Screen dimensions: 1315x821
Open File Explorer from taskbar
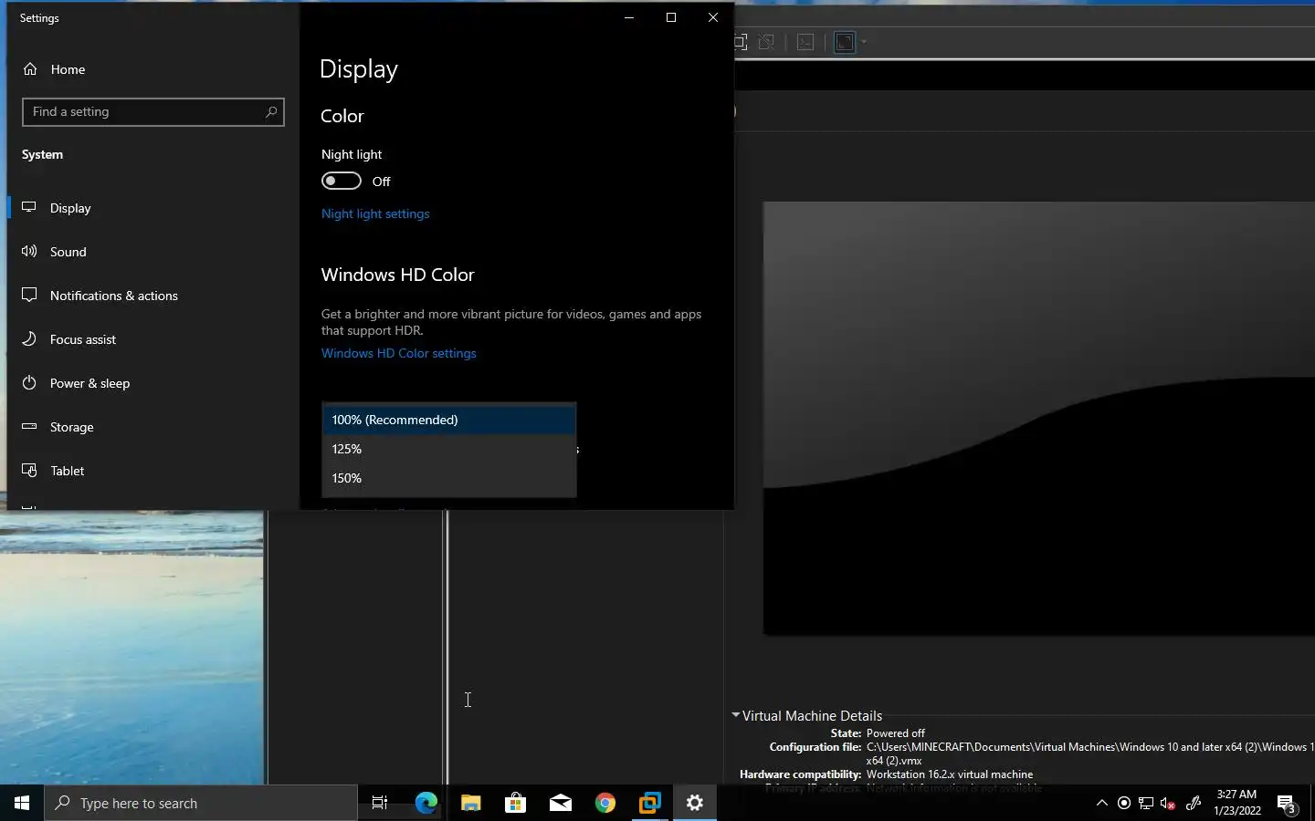coord(471,803)
